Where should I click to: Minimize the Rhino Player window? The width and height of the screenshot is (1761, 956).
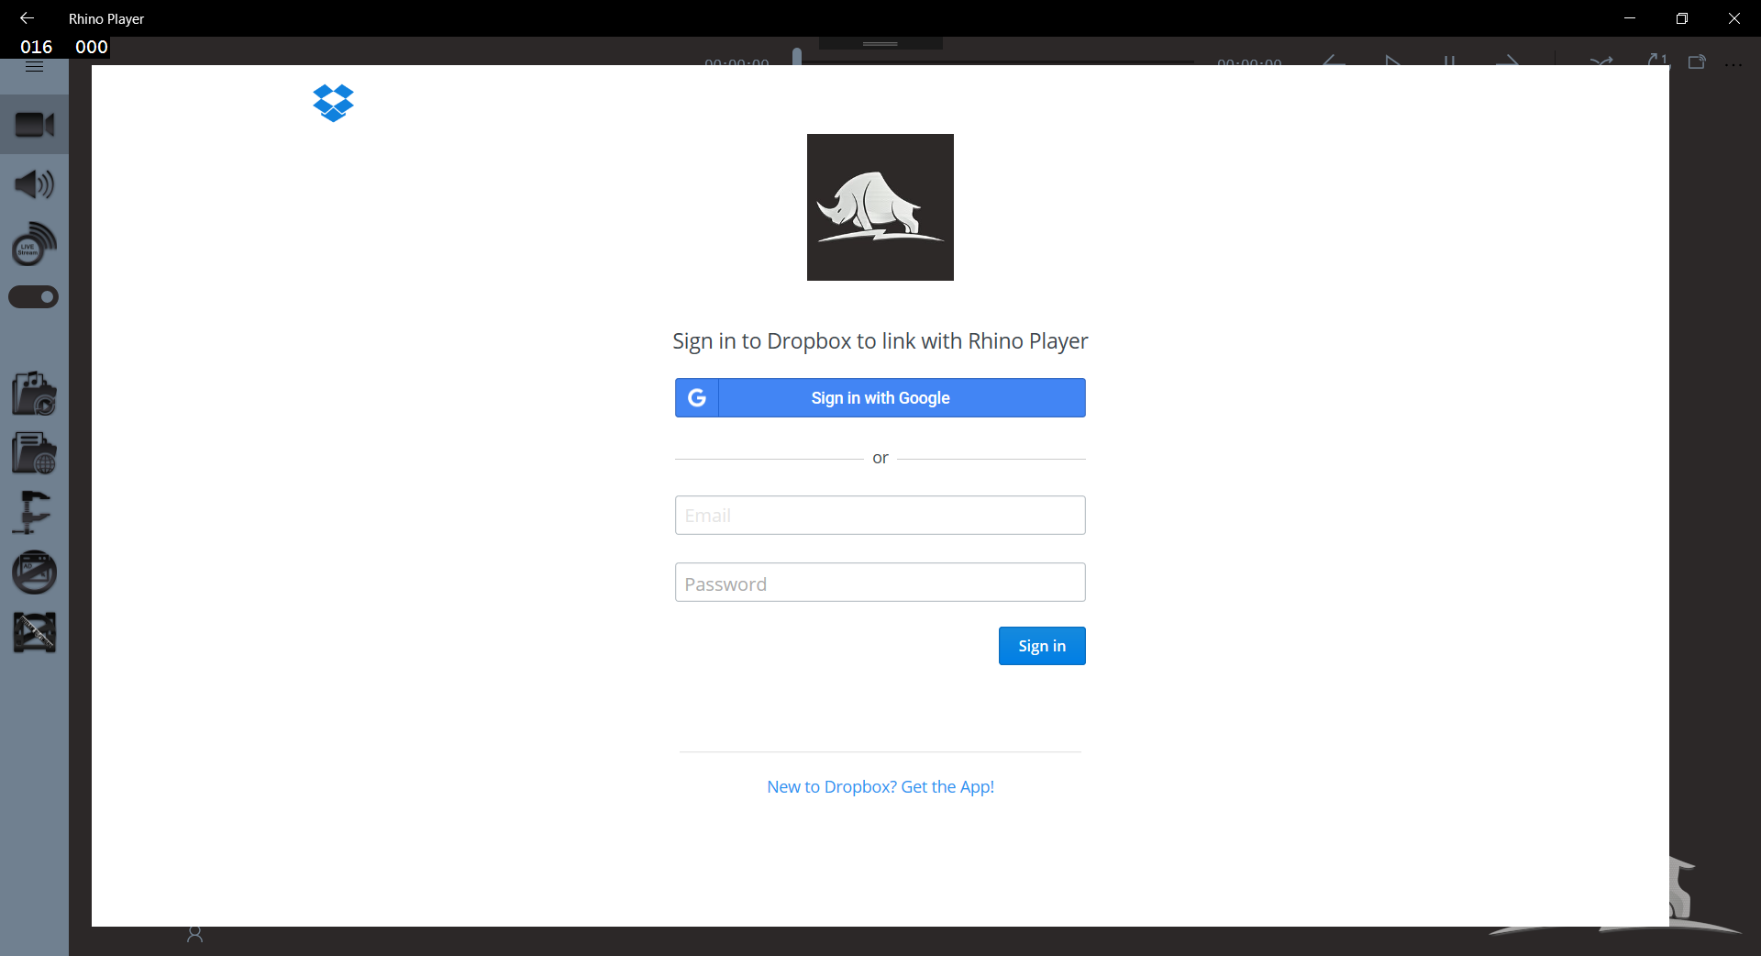1630,18
